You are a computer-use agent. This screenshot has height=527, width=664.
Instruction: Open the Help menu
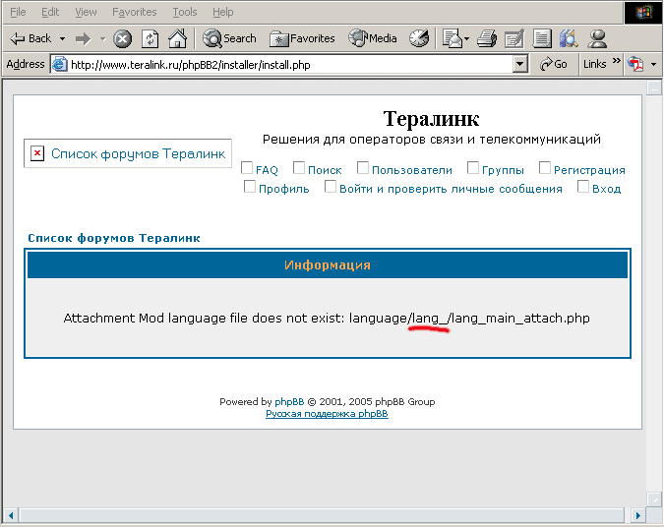tap(222, 12)
